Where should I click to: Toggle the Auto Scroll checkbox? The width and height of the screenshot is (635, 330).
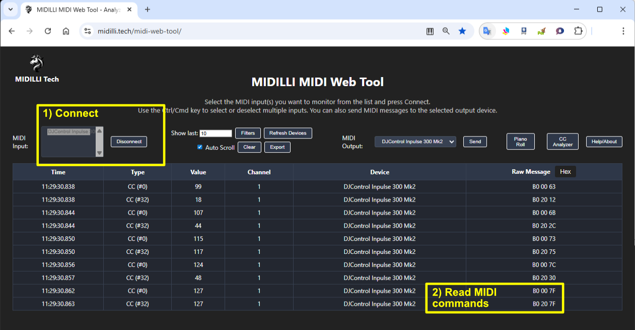coord(200,147)
